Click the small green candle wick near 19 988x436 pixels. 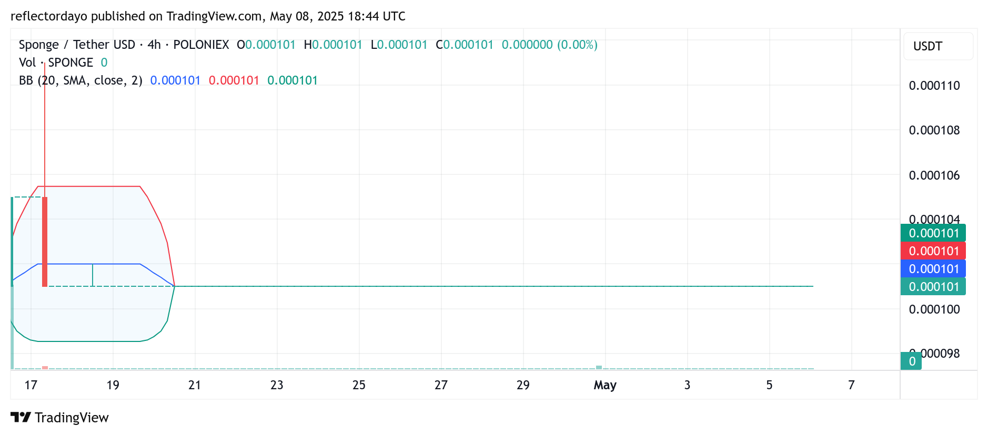click(93, 275)
